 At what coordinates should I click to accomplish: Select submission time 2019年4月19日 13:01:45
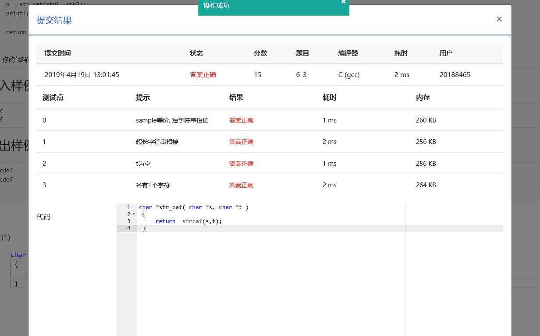(82, 75)
